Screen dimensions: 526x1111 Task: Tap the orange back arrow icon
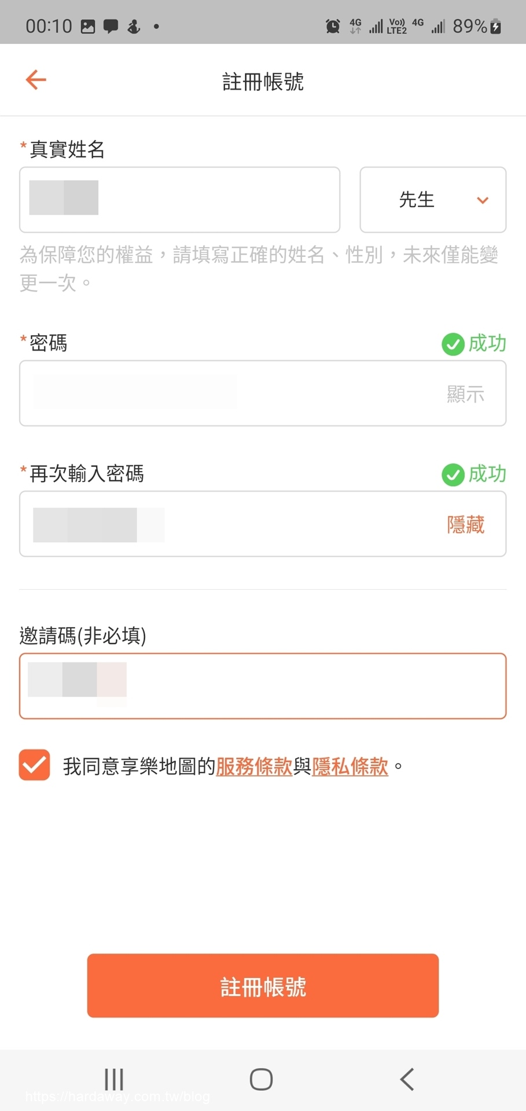point(36,80)
